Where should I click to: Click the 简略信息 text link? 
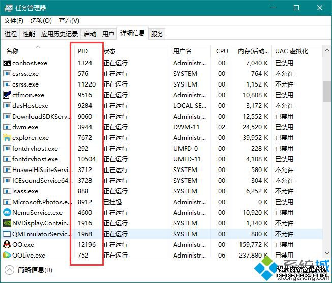point(32,270)
